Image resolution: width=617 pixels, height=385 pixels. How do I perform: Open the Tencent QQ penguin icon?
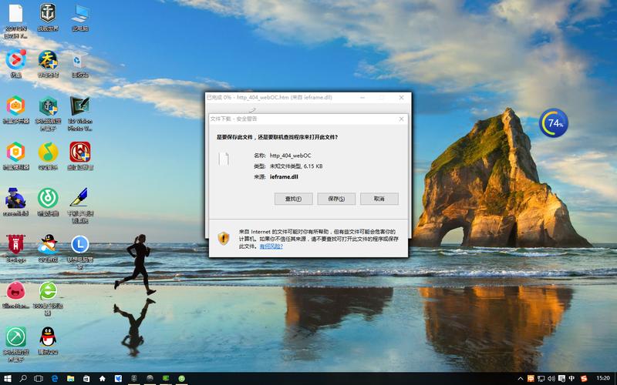[x=48, y=336]
